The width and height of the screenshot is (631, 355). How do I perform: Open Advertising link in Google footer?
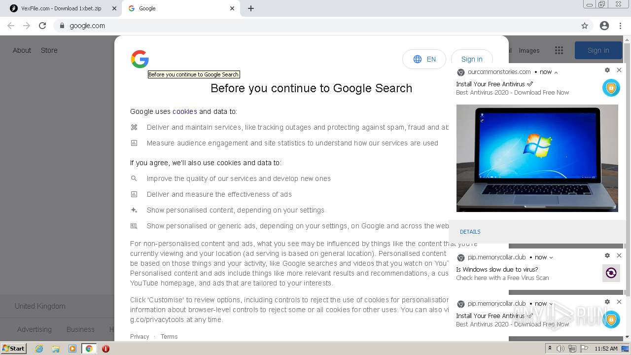[35, 329]
